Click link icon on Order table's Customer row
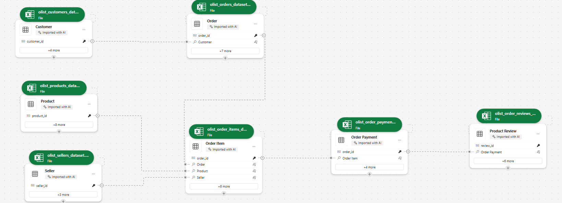The height and width of the screenshot is (203, 562). point(255,42)
